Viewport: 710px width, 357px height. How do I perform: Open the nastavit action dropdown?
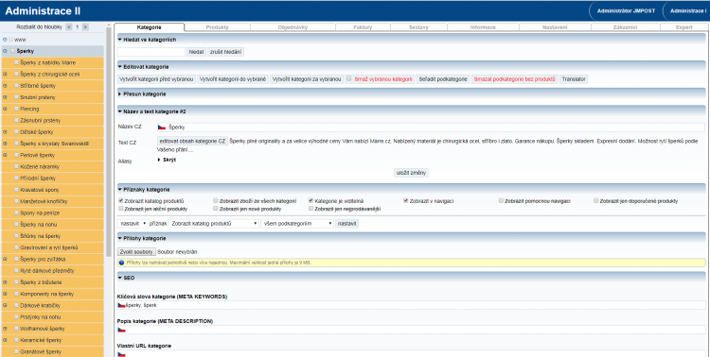coord(133,224)
